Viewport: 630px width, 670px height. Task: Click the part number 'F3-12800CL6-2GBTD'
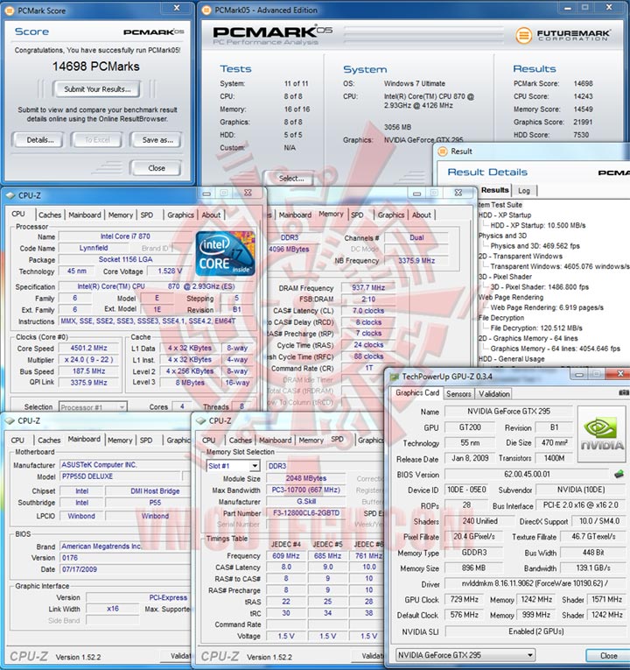coord(306,513)
